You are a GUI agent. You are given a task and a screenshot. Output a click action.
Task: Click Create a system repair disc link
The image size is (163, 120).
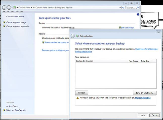(x=18, y=26)
